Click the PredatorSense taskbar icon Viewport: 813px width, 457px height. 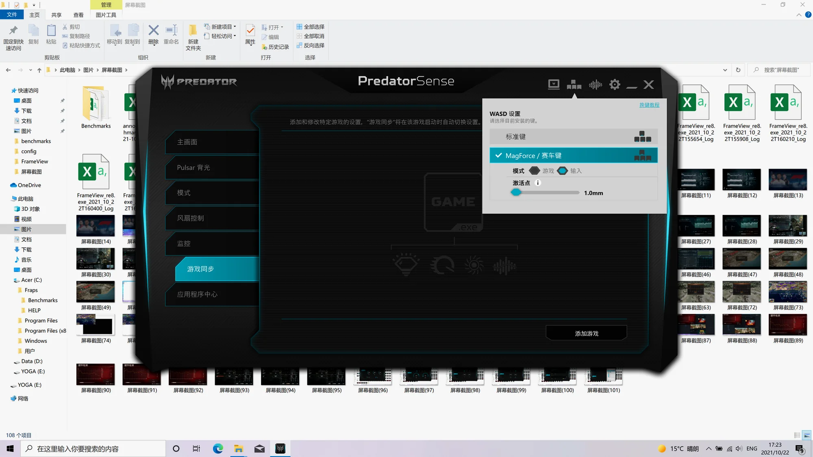pyautogui.click(x=280, y=448)
